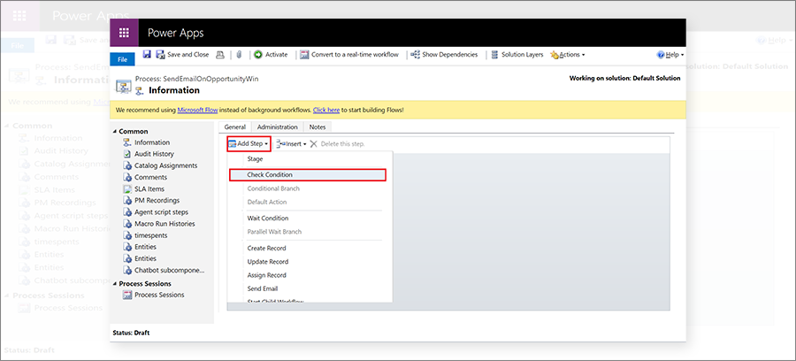Click the Activate green arrow button
Image resolution: width=796 pixels, height=361 pixels.
(x=271, y=54)
